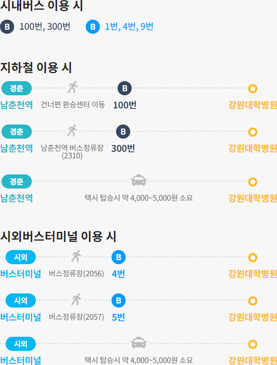277x365 pixels.
Task: Click the walking icon above 남춘천역 버스정류장(2310)
Action: [x=72, y=131]
